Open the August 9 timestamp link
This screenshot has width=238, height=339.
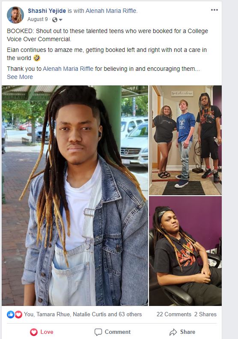pos(38,19)
